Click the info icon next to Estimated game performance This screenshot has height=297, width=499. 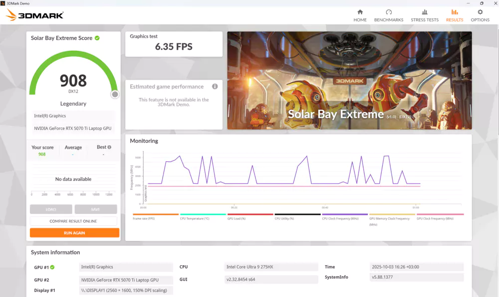point(215,86)
